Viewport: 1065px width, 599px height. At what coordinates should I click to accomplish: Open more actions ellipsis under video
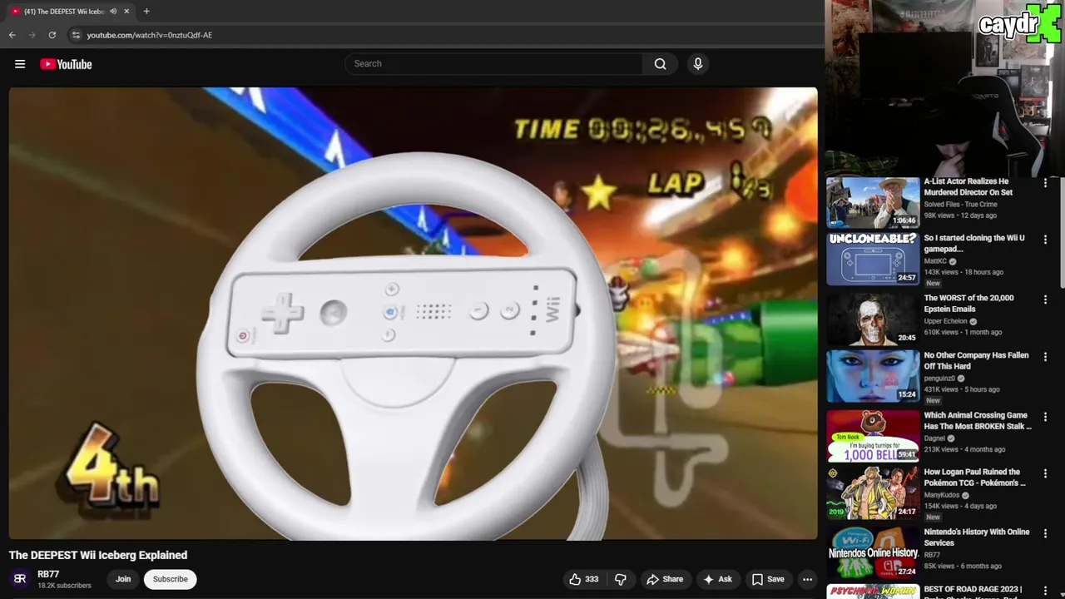pos(807,579)
